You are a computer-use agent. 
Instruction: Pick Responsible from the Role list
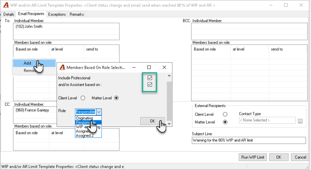88,122
